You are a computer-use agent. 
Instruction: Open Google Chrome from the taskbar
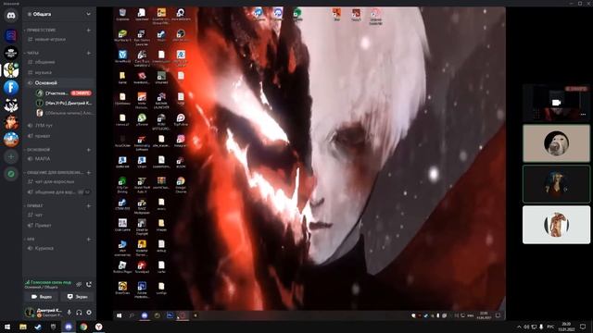pyautogui.click(x=83, y=327)
